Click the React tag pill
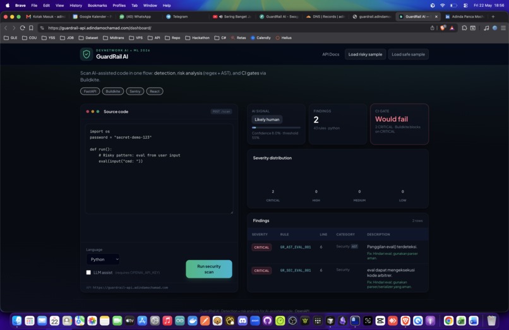The height and width of the screenshot is (330, 509). [155, 91]
